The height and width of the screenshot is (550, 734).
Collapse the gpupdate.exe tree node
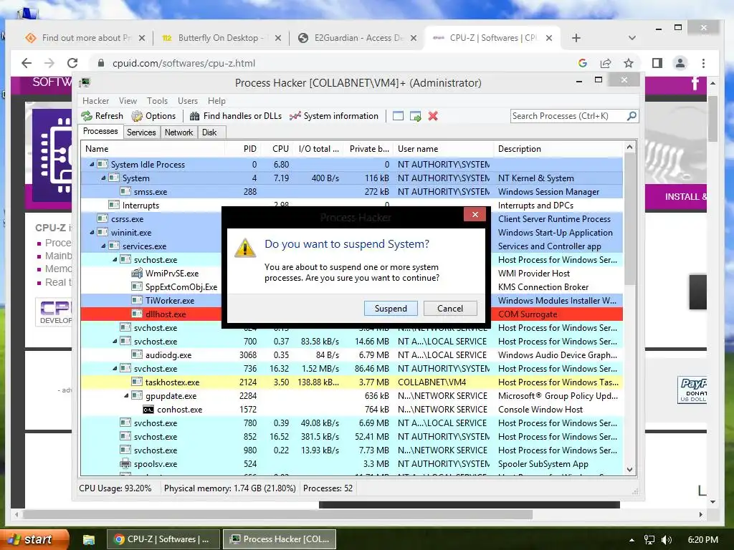126,395
